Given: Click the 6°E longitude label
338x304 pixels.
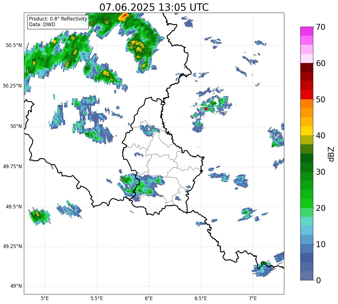Looking at the screenshot, I should (149, 299).
